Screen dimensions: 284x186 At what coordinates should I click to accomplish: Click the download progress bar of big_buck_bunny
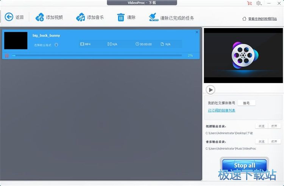tap(97, 55)
